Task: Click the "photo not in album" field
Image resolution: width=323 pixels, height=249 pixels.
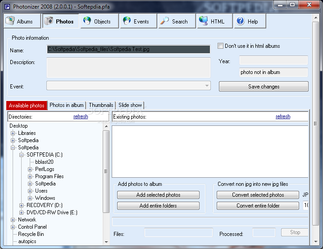Action: 273,72
